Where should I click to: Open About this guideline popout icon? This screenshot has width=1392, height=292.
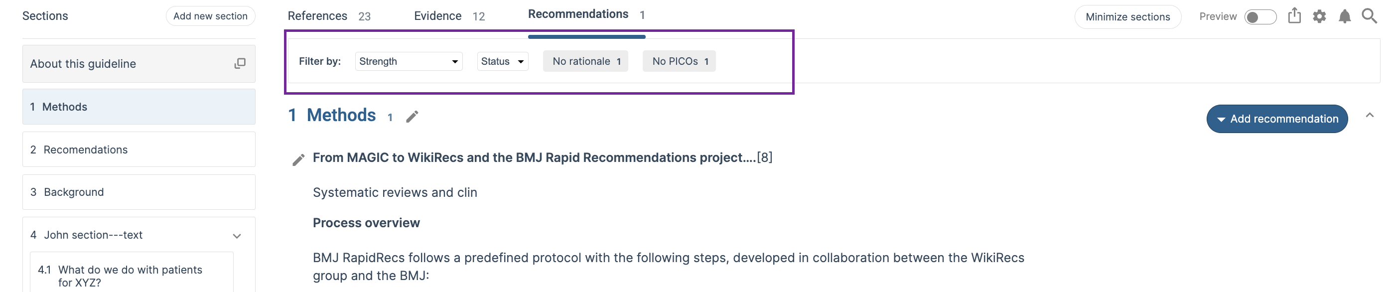[240, 64]
